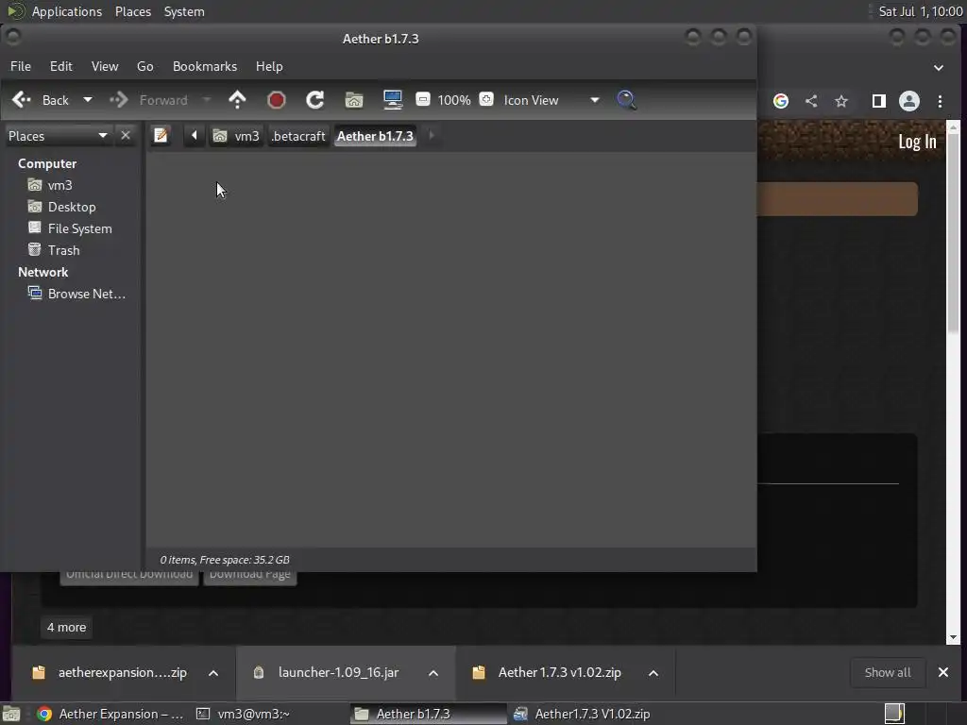
Task: Open Desktop in the sidebar
Action: click(61, 207)
